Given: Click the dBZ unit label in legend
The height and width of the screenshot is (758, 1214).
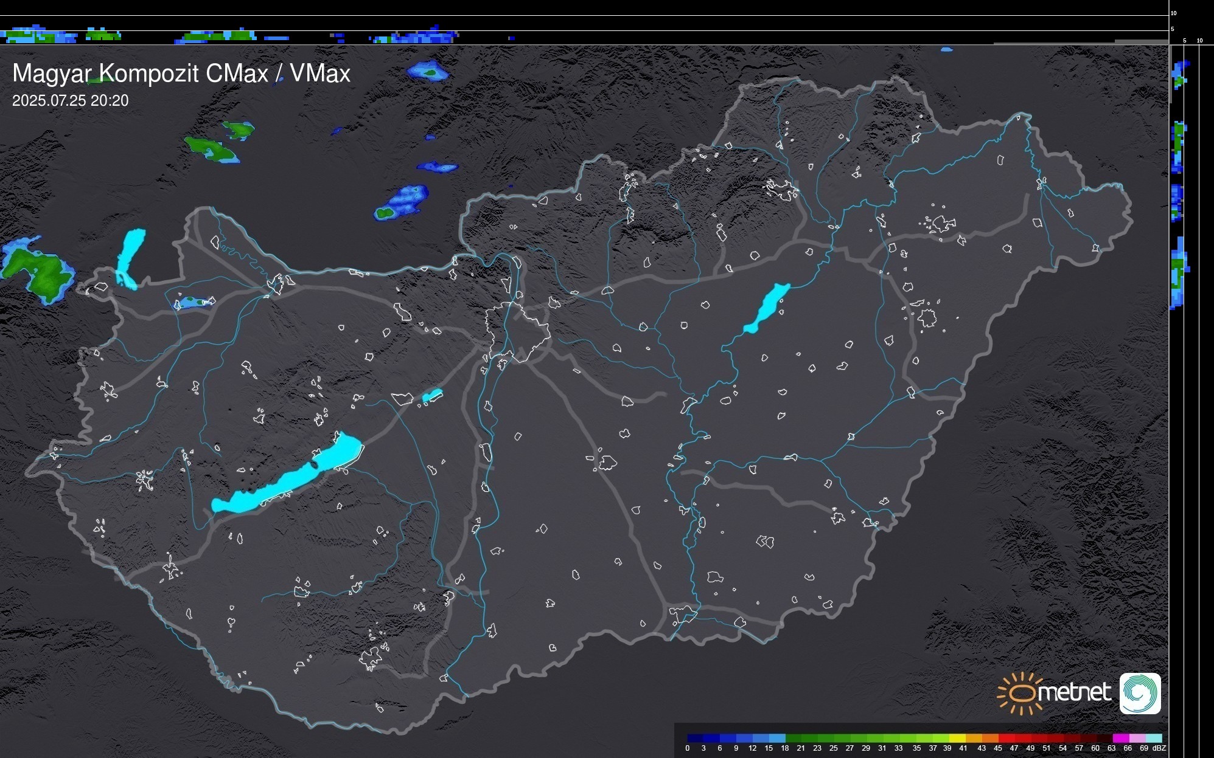Looking at the screenshot, I should [1159, 748].
